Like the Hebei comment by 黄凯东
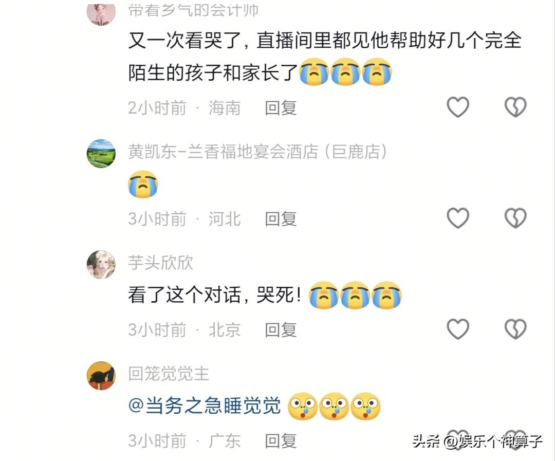 pos(458,217)
